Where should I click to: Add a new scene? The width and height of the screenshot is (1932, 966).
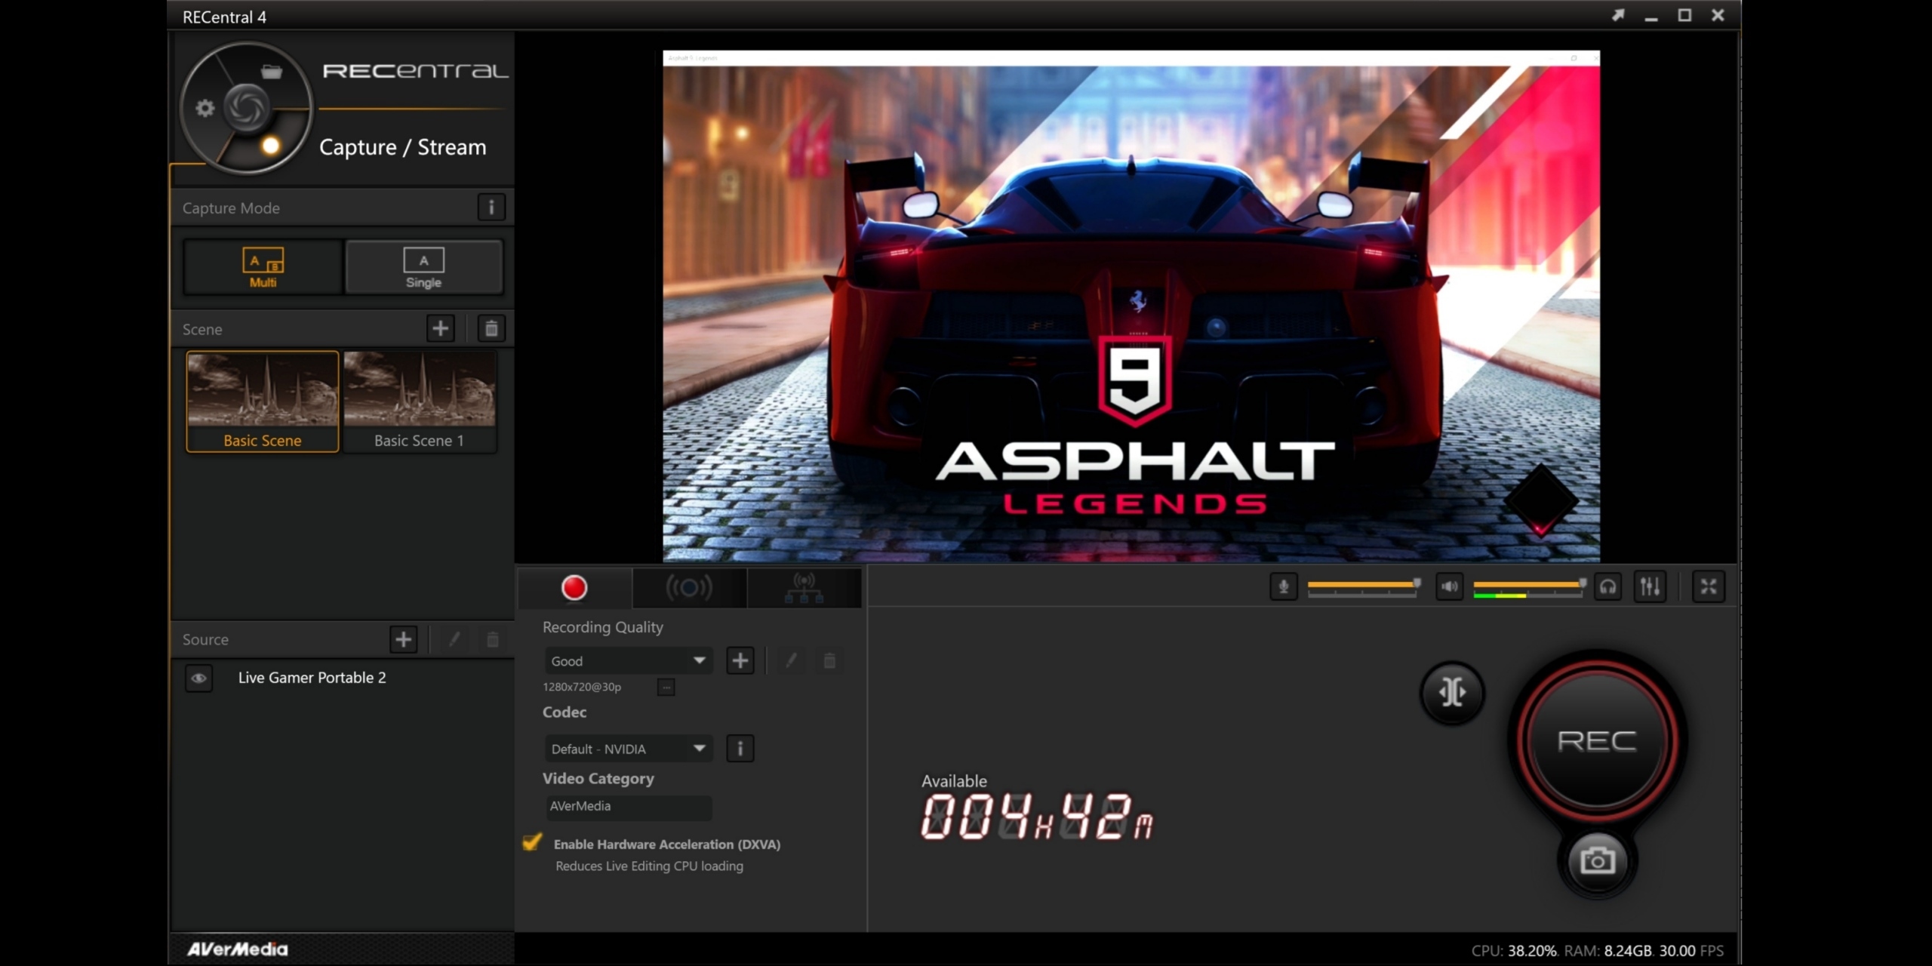click(x=441, y=328)
